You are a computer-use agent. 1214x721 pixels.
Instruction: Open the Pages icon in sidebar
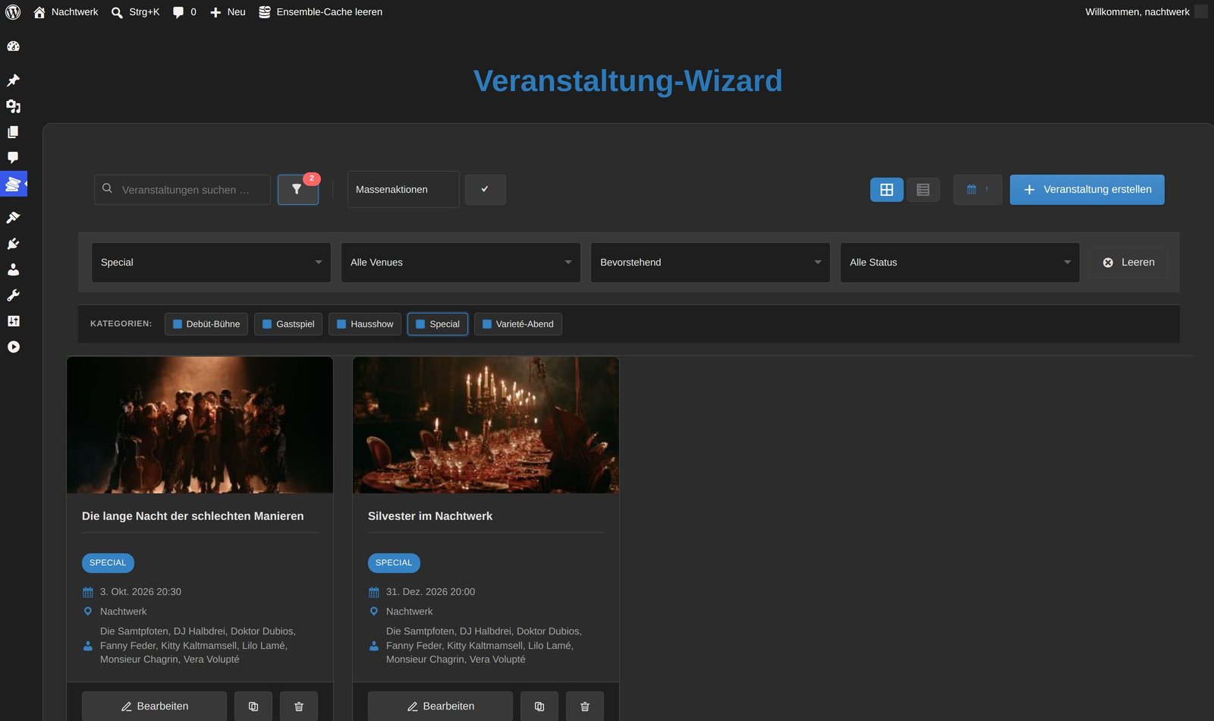click(13, 132)
